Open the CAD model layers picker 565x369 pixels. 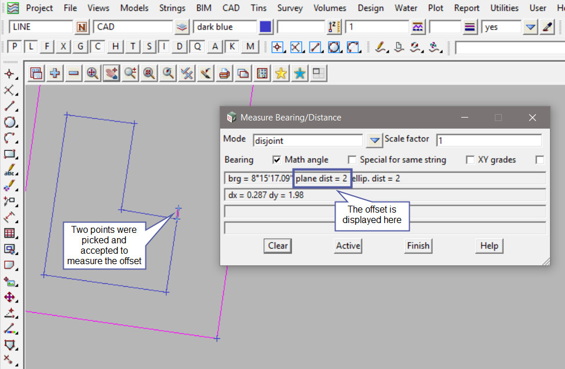tap(182, 27)
